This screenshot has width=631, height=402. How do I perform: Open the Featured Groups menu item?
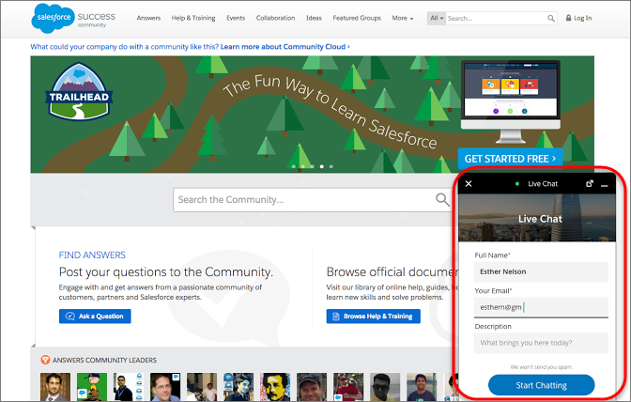pyautogui.click(x=357, y=18)
